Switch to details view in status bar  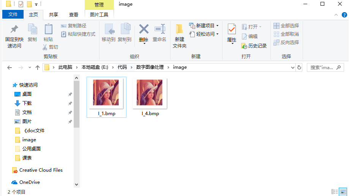pyautogui.click(x=334, y=192)
